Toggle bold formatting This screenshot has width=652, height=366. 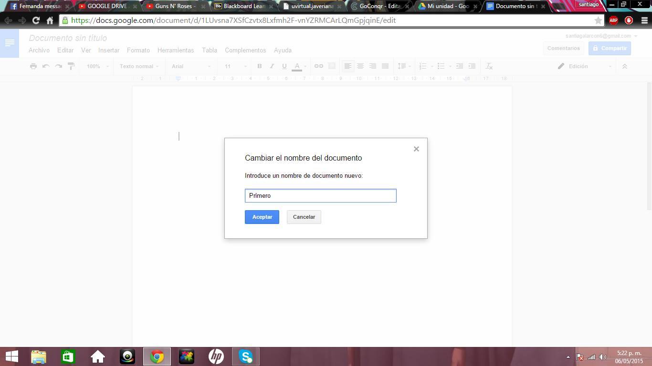[259, 66]
